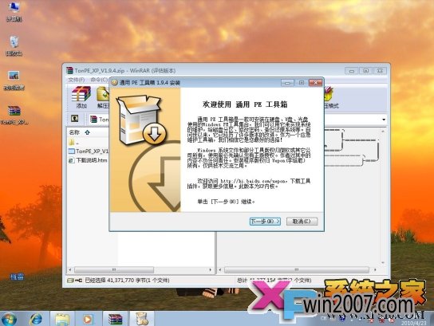Open the Commands (命令) menu in WinRAR
The image size is (434, 326).
coord(99,80)
